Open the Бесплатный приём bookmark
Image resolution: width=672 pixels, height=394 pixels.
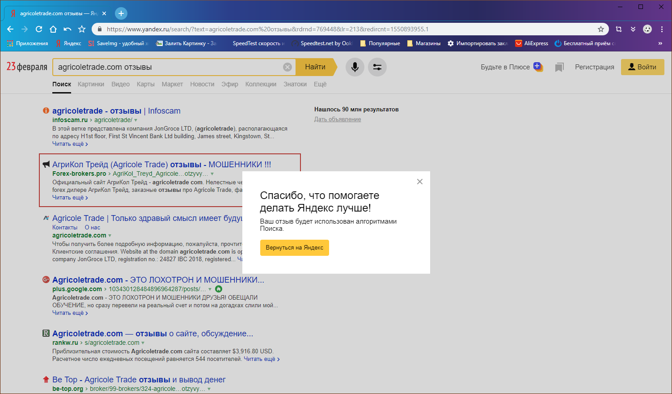coord(585,43)
